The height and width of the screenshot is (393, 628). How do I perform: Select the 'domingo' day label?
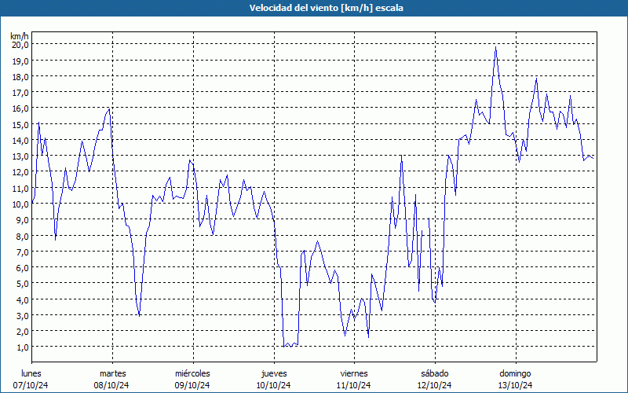[x=516, y=373]
